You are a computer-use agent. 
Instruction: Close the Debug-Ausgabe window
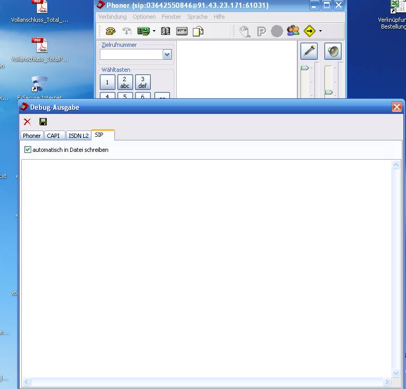[x=397, y=107]
